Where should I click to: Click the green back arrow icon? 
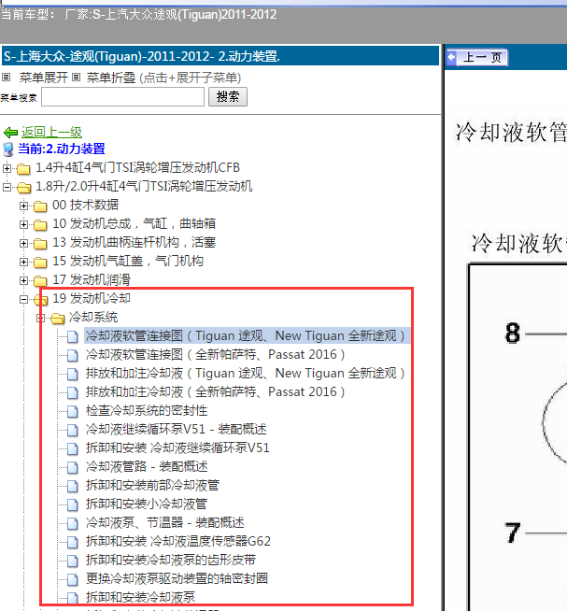(x=10, y=133)
